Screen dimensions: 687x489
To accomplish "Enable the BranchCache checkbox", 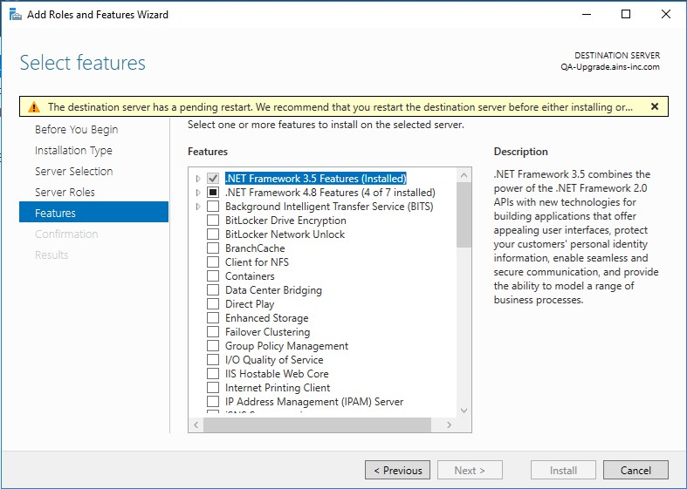I will (x=213, y=248).
